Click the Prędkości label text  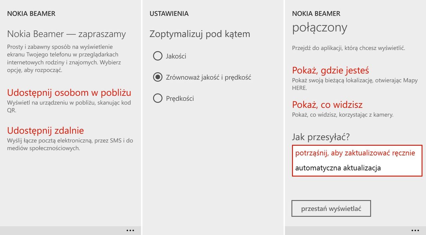point(180,99)
